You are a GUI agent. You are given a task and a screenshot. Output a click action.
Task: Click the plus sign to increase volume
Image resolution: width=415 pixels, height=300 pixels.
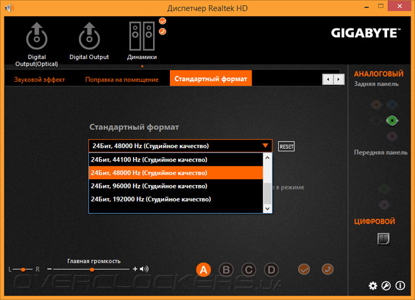[x=135, y=269]
